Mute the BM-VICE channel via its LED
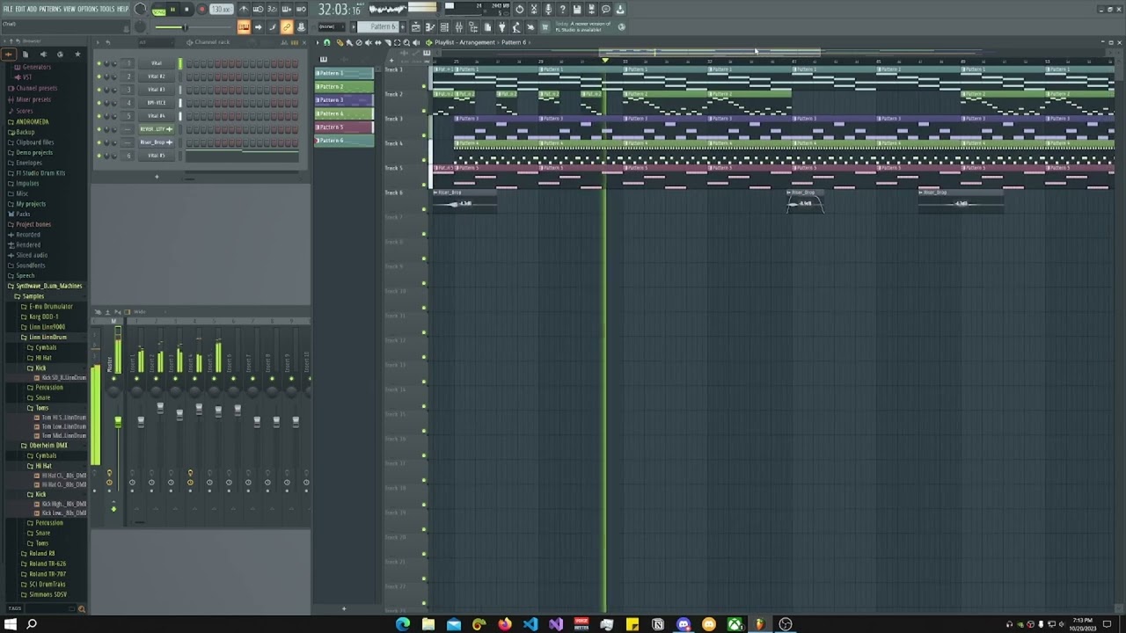 (x=99, y=103)
